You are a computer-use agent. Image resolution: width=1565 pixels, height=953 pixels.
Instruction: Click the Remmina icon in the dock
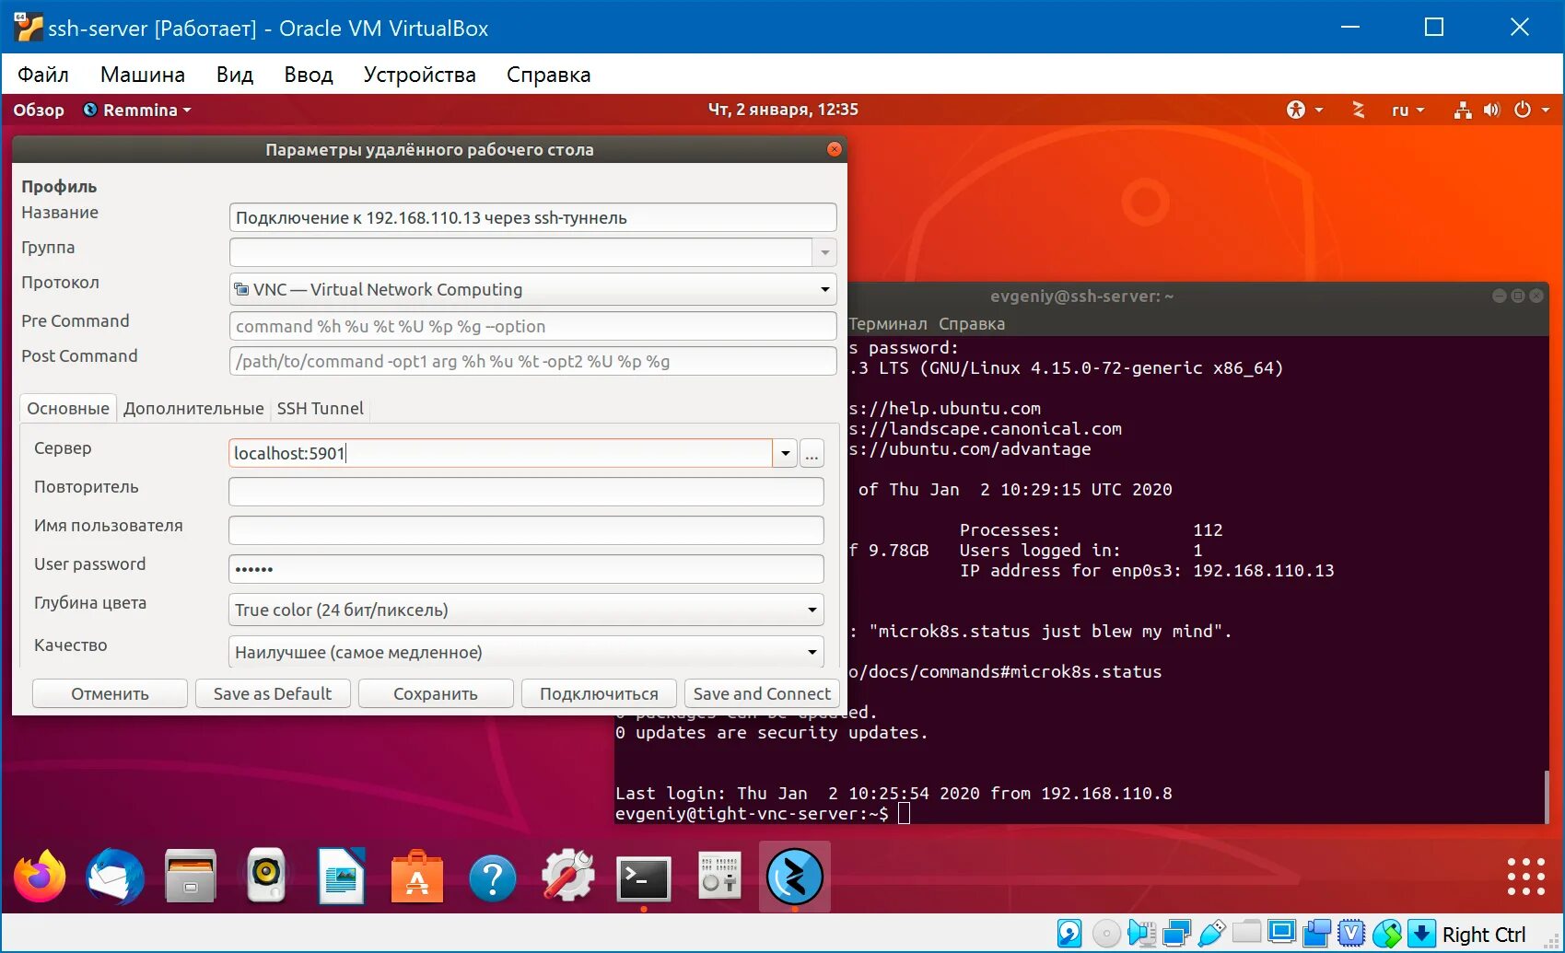point(794,877)
